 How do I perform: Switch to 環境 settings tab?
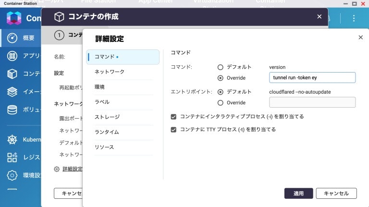(124, 87)
